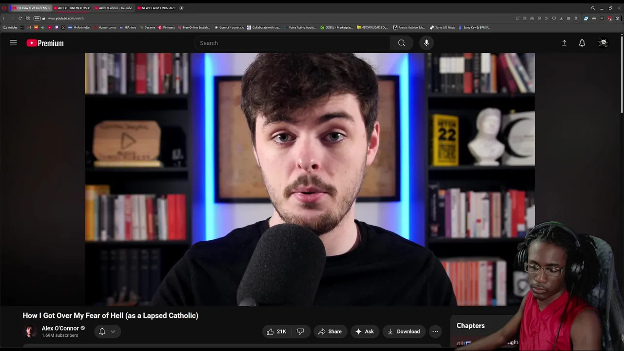Open the player play-arrow toolbar icon
624x351 pixels.
click(546, 18)
